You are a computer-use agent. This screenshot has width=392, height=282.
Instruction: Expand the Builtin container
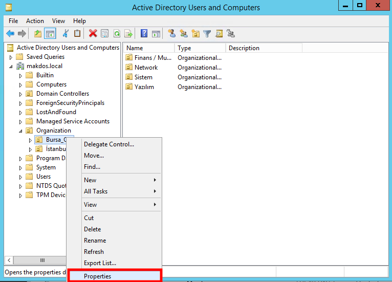pos(20,76)
